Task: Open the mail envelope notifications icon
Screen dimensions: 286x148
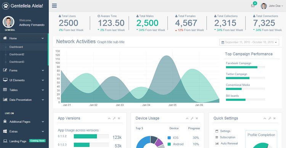Action: (252, 6)
